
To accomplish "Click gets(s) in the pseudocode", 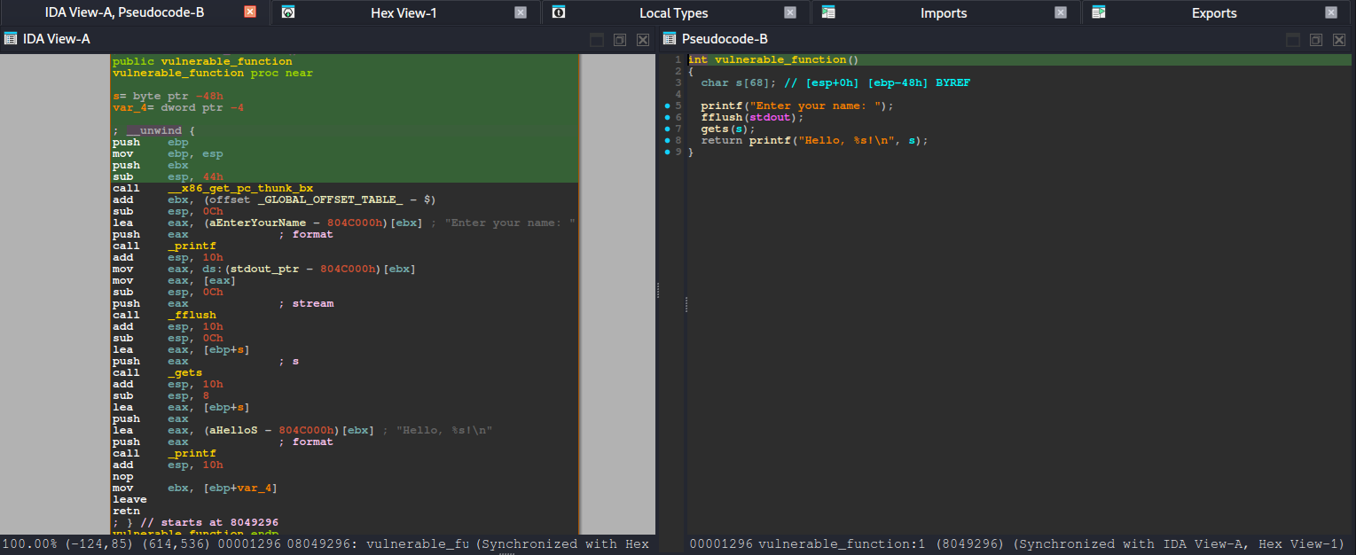I will point(727,129).
